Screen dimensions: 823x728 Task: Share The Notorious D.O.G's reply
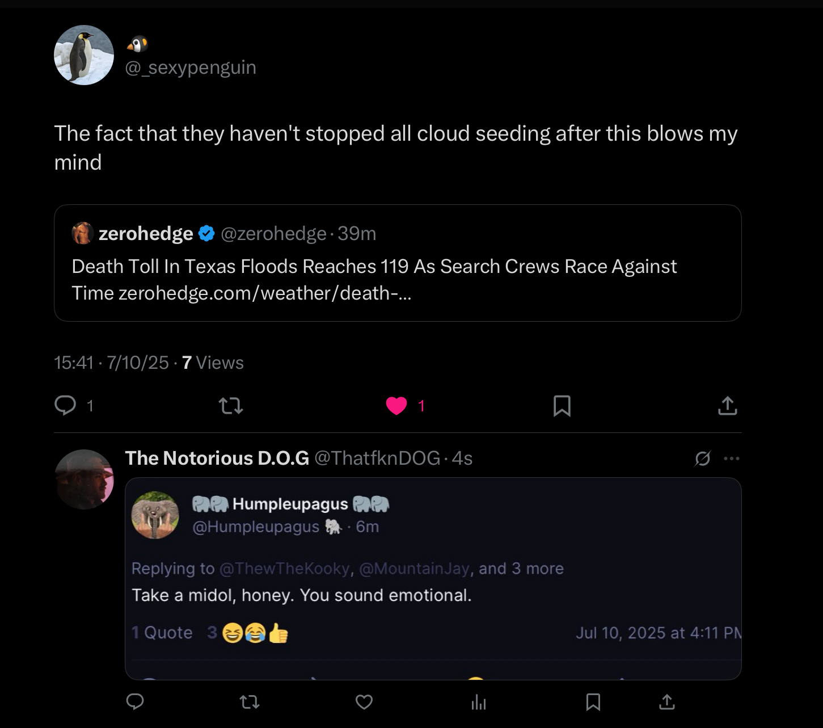[x=667, y=702]
